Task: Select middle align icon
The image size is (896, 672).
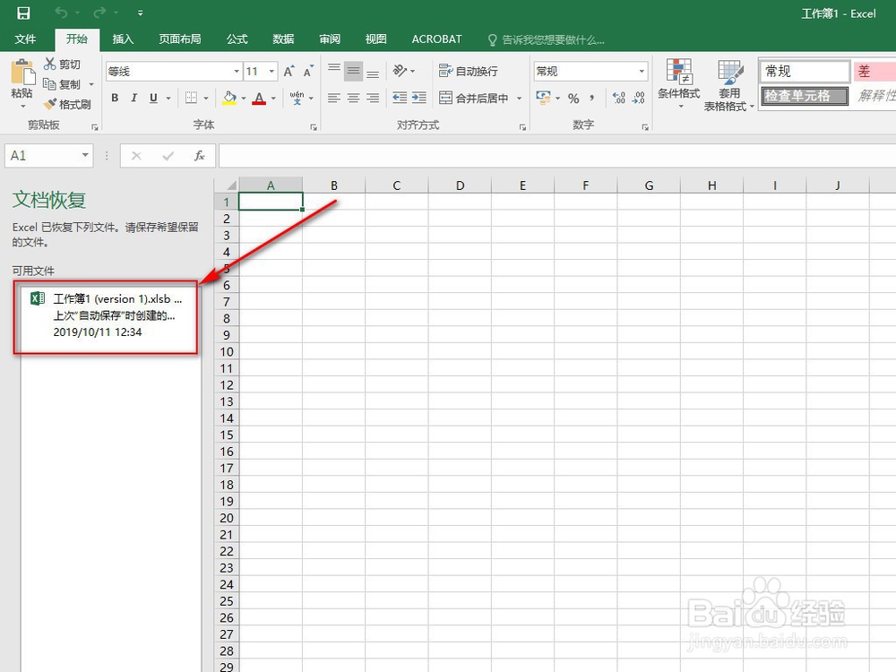Action: click(x=354, y=71)
